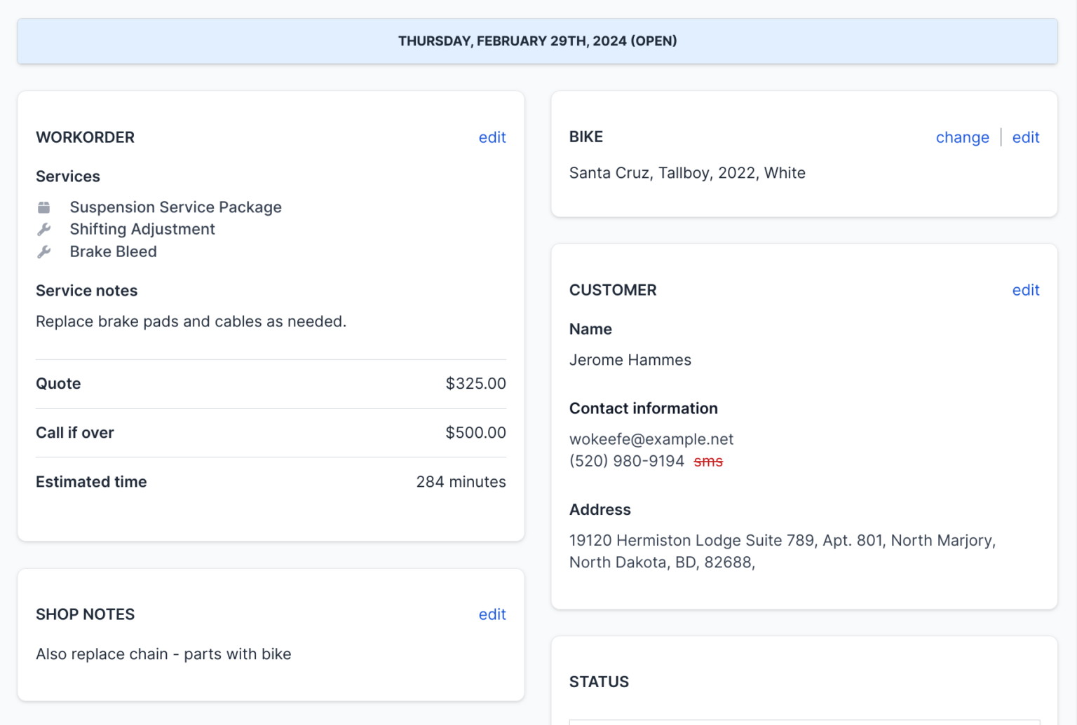Click the briefcase icon beside Suspension Service Package

click(x=44, y=207)
